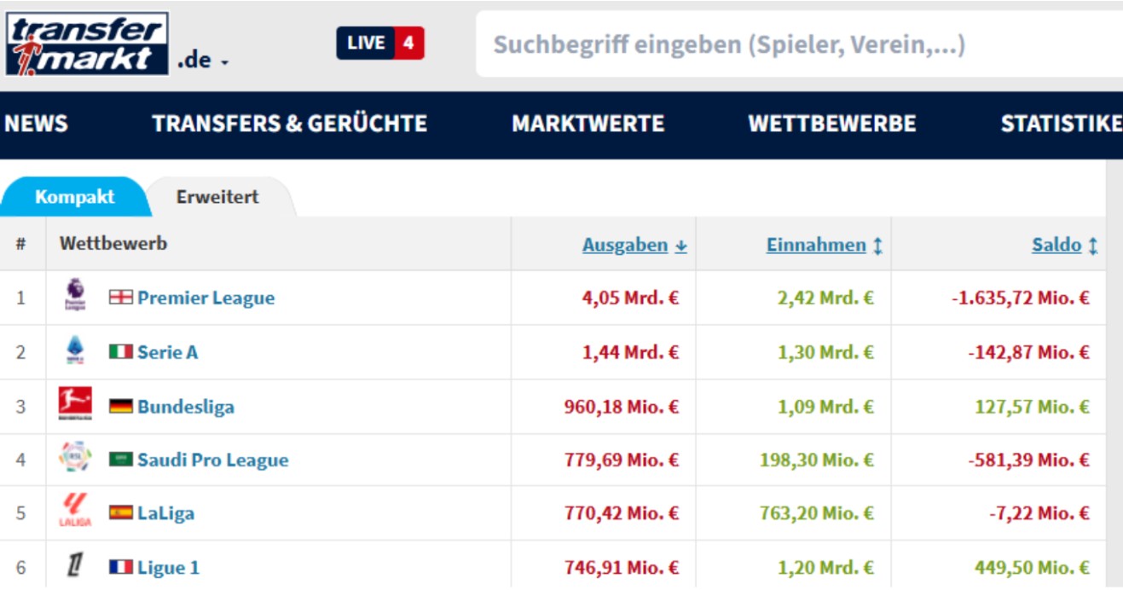Click the Ligue 1 logo icon
The width and height of the screenshot is (1123, 590).
coord(75,566)
